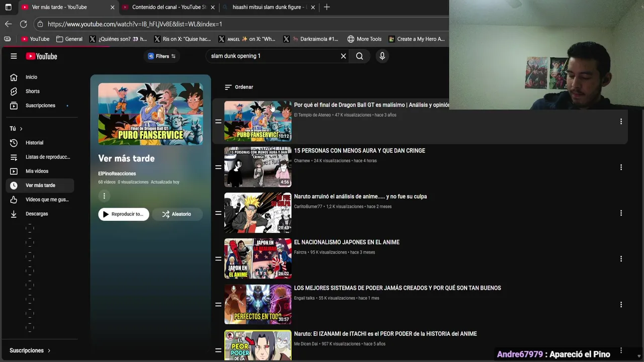
Task: Click the browser back arrow
Action: (x=8, y=24)
